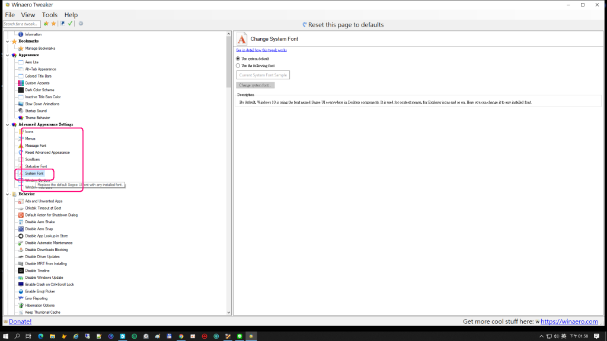Click the second star bookmarks toolbar icon
Viewport: 607px width, 341px height.
[54, 24]
